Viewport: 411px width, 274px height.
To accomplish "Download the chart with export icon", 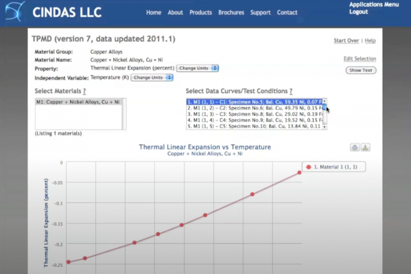I will [366, 147].
